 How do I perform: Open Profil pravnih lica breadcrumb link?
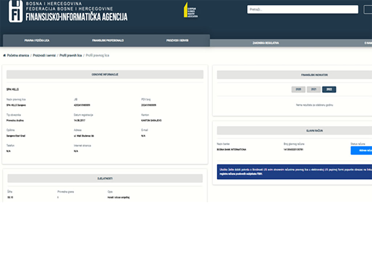70,56
